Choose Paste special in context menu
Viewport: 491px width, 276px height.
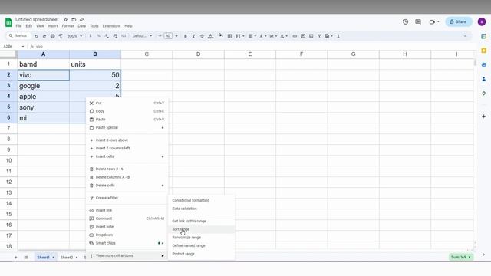(127, 127)
